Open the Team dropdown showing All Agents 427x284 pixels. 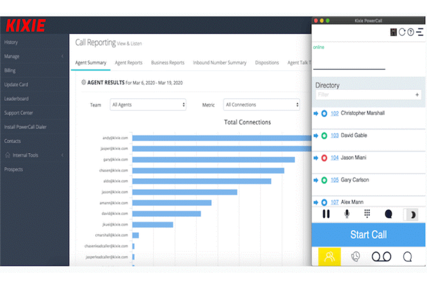point(148,105)
